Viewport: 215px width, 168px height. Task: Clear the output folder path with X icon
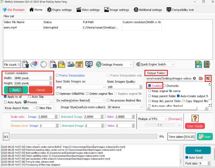click(195, 78)
